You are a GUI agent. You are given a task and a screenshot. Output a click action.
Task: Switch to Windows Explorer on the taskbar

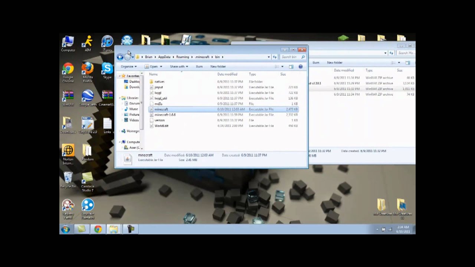click(x=114, y=230)
